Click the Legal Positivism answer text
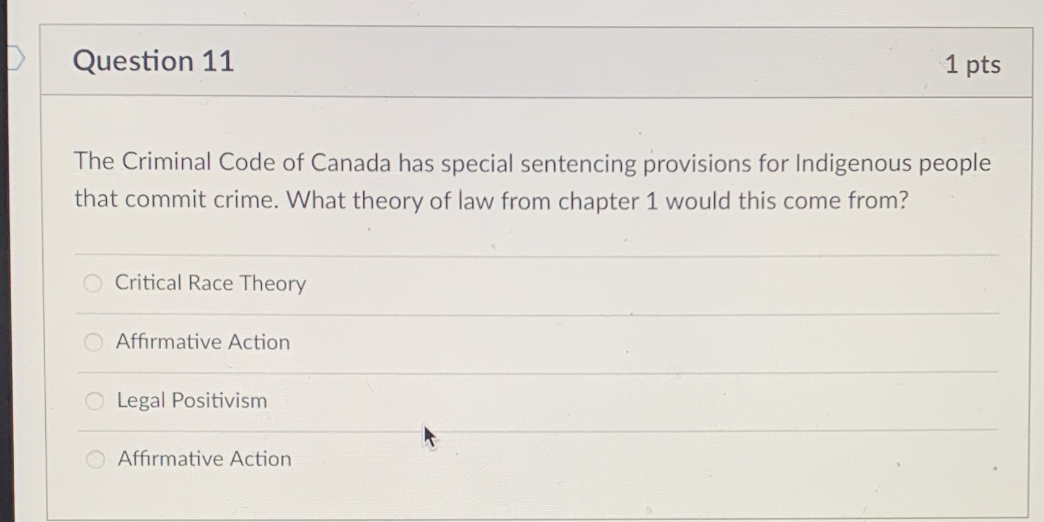 pos(190,401)
